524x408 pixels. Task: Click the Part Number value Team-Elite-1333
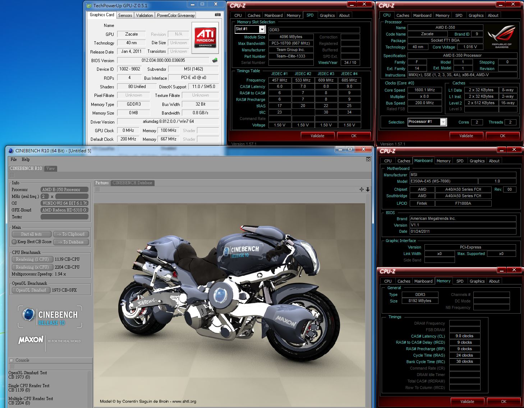point(291,56)
